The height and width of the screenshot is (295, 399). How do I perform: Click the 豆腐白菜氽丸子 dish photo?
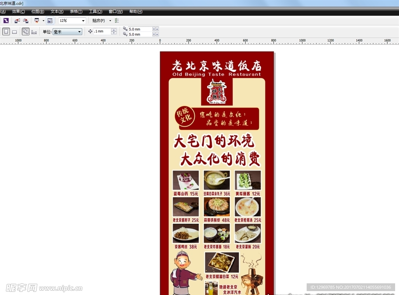217,180
